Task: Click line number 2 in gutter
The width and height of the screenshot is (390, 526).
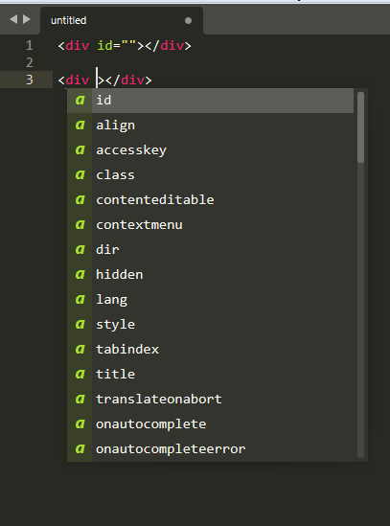Action: coord(30,62)
